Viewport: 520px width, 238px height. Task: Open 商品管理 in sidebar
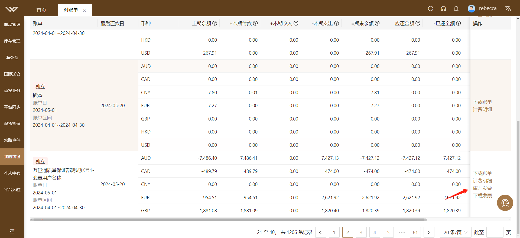point(12,25)
